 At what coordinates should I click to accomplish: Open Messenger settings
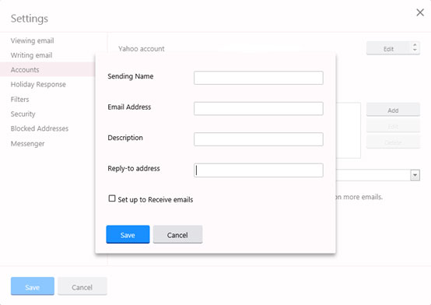(x=27, y=144)
